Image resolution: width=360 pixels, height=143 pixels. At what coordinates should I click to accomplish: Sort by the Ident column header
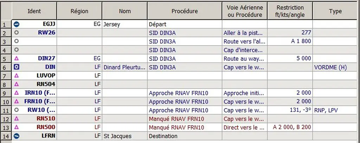coord(34,11)
